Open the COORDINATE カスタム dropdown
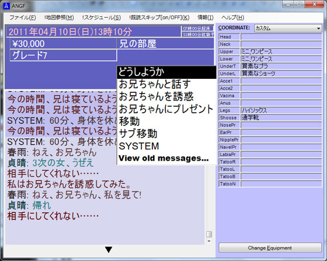Image resolution: width=327 pixels, height=261 pixels. click(x=288, y=28)
